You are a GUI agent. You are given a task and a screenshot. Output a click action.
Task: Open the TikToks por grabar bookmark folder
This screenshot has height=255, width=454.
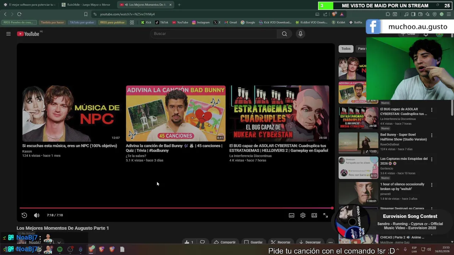tap(82, 22)
